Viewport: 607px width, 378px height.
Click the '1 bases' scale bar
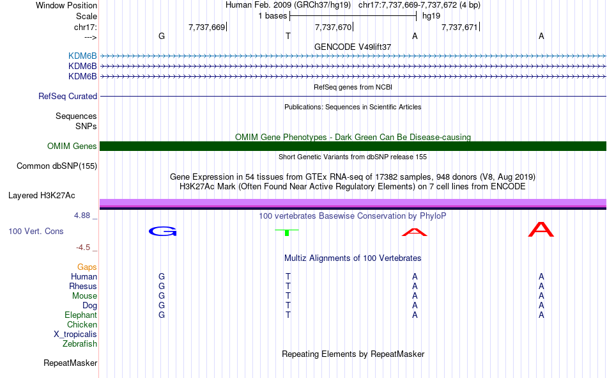[x=353, y=16]
